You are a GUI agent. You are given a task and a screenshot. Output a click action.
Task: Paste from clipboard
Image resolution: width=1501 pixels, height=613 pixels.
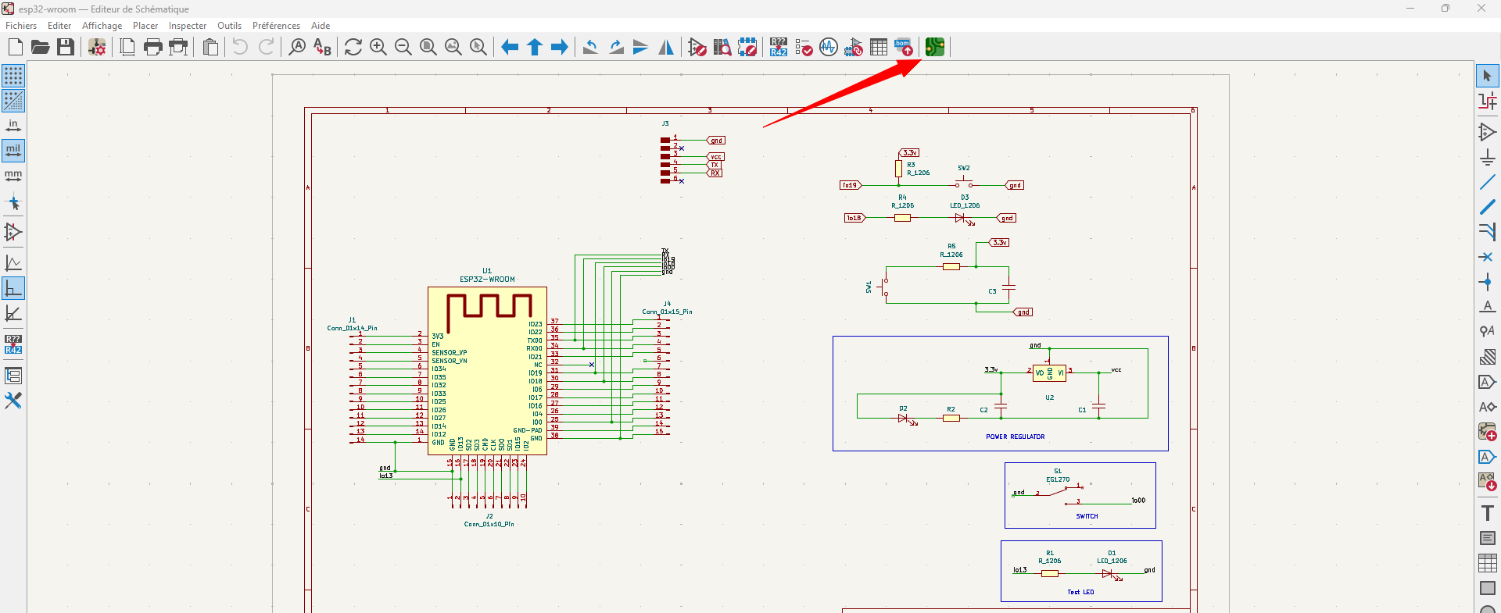pos(210,48)
